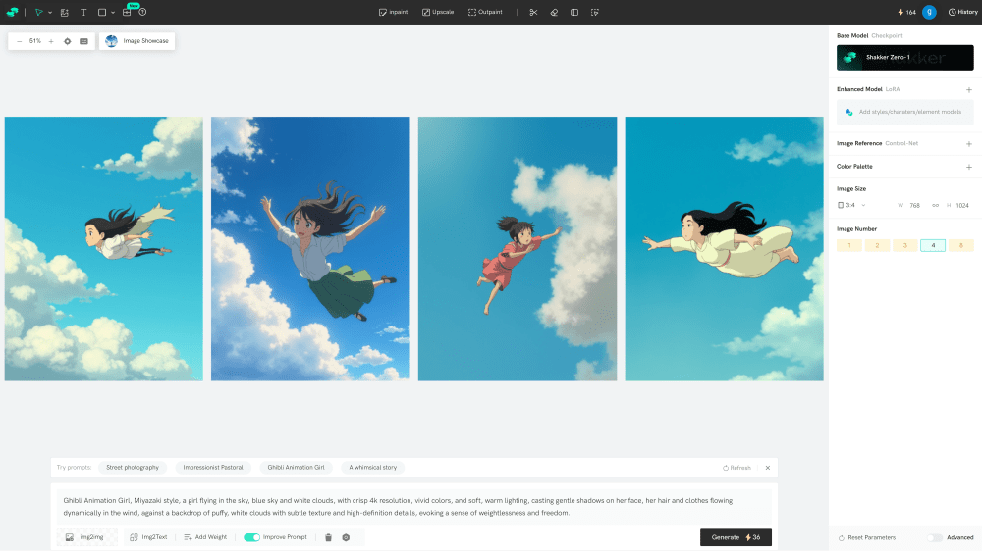Viewport: 982px width, 551px height.
Task: Clear the prompt with trash icon
Action: [x=328, y=537]
